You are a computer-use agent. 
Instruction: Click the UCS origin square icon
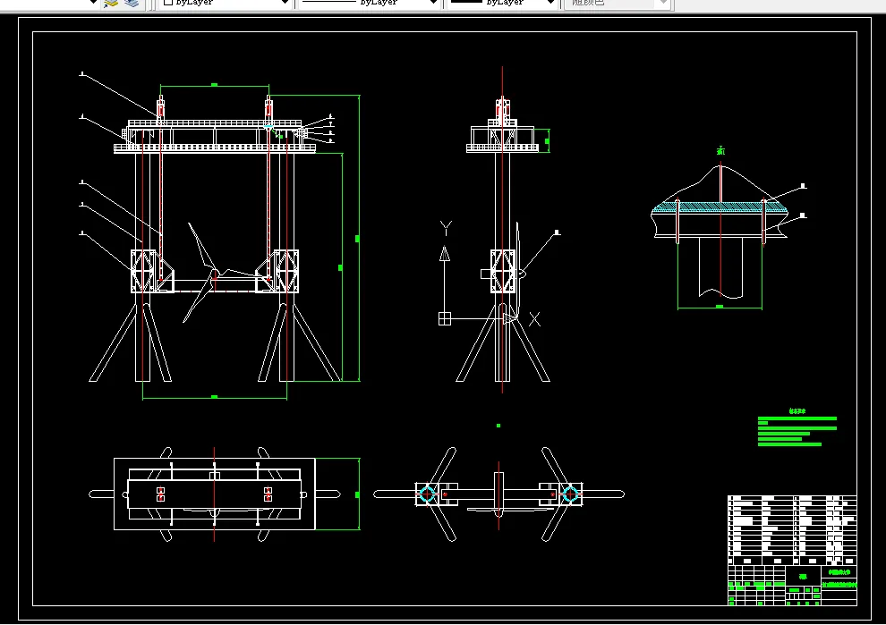[445, 318]
